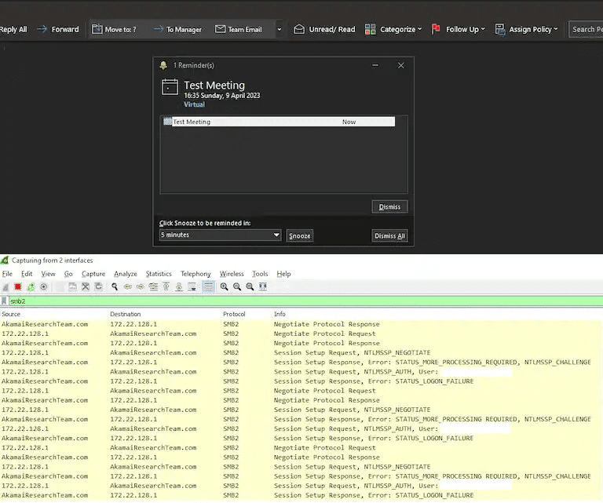Open Go to specified packet icon
This screenshot has width=603, height=503.
click(153, 286)
